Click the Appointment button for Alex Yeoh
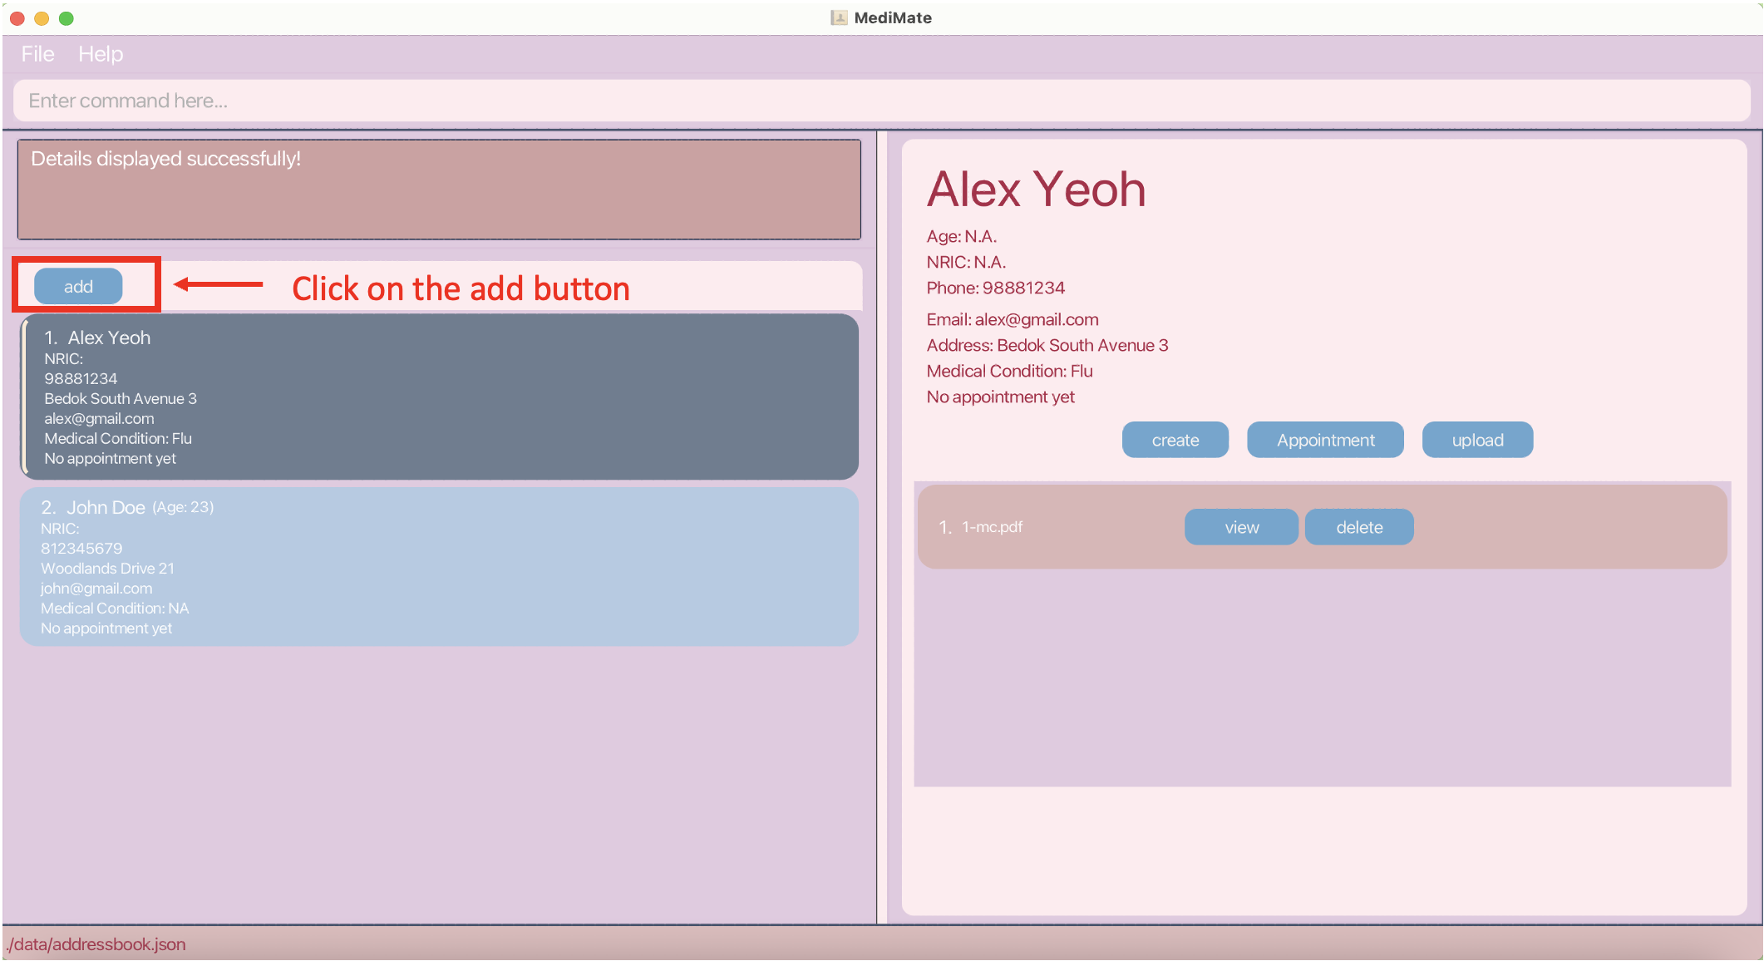The width and height of the screenshot is (1764, 961). coord(1326,439)
